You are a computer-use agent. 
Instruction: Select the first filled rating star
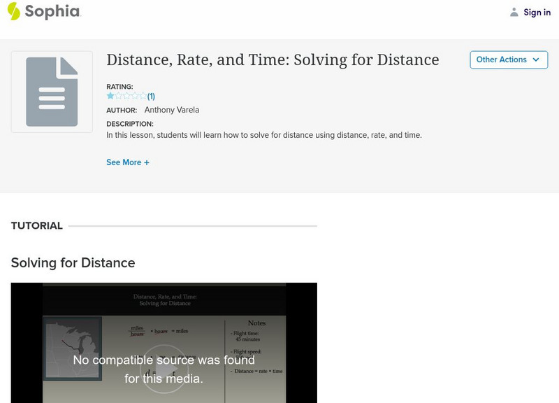pyautogui.click(x=110, y=96)
